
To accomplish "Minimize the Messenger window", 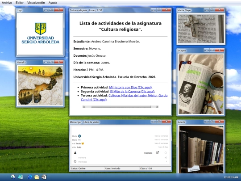I will point(154,122).
